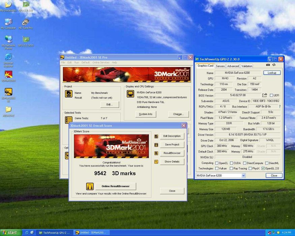Launch GPU-Z.2.30.0 desktop shortcut
Screen dimensions: 295x236
point(26,41)
